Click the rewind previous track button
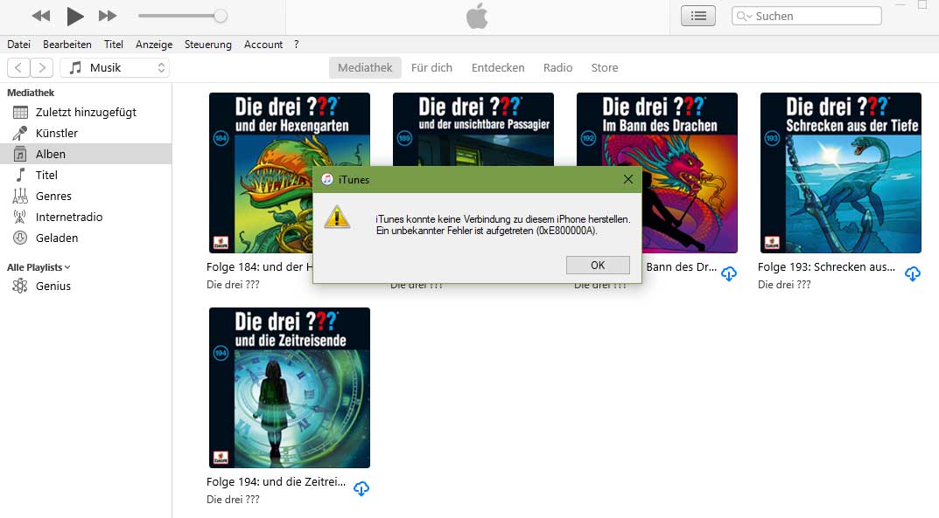This screenshot has height=518, width=939. [x=41, y=16]
